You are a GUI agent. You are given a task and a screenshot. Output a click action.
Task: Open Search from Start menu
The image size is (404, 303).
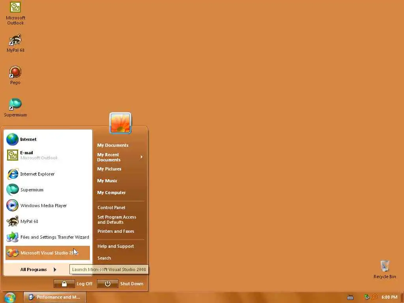click(x=104, y=258)
